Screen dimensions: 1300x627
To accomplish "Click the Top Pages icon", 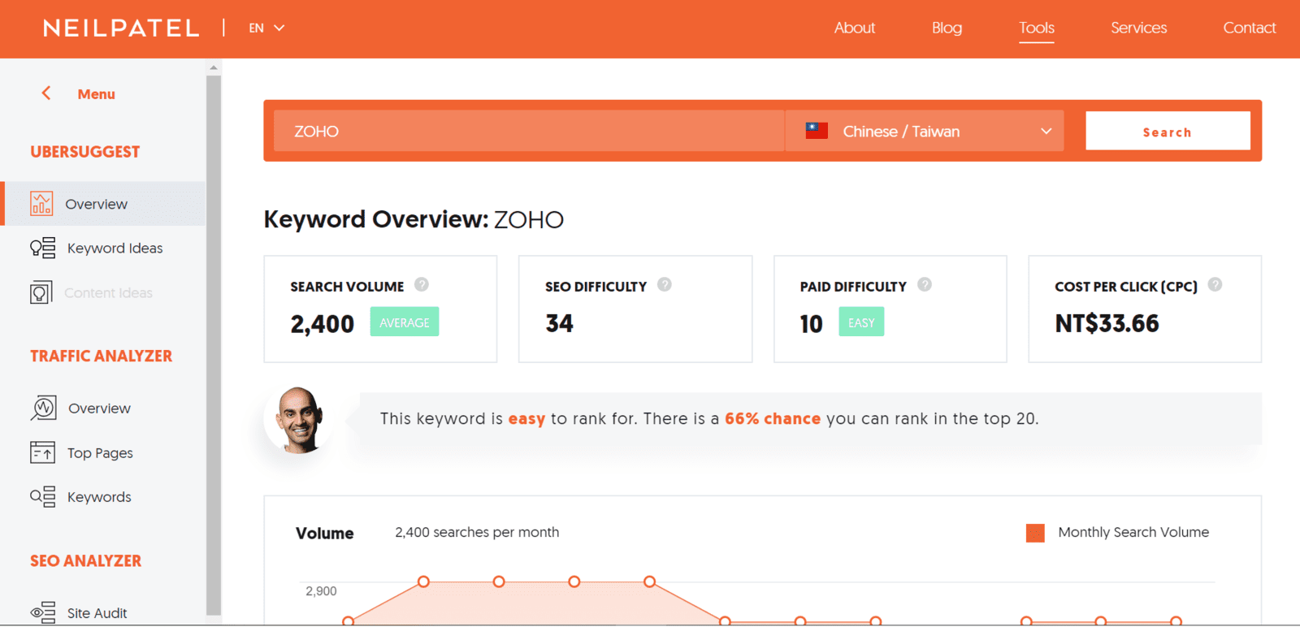I will (42, 452).
